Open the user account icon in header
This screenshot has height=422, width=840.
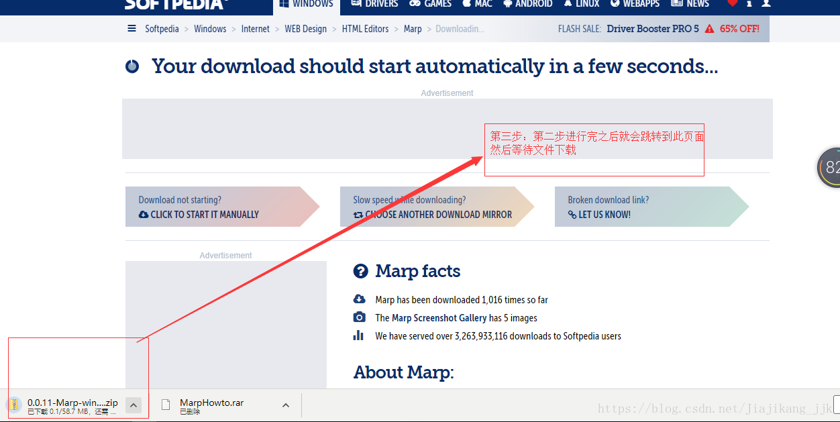pyautogui.click(x=766, y=3)
